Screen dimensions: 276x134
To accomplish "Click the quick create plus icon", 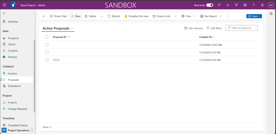I will pyautogui.click(x=228, y=5).
